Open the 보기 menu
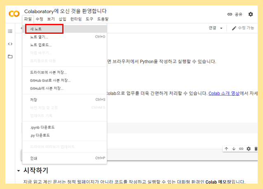263x189 pixels. pyautogui.click(x=51, y=19)
